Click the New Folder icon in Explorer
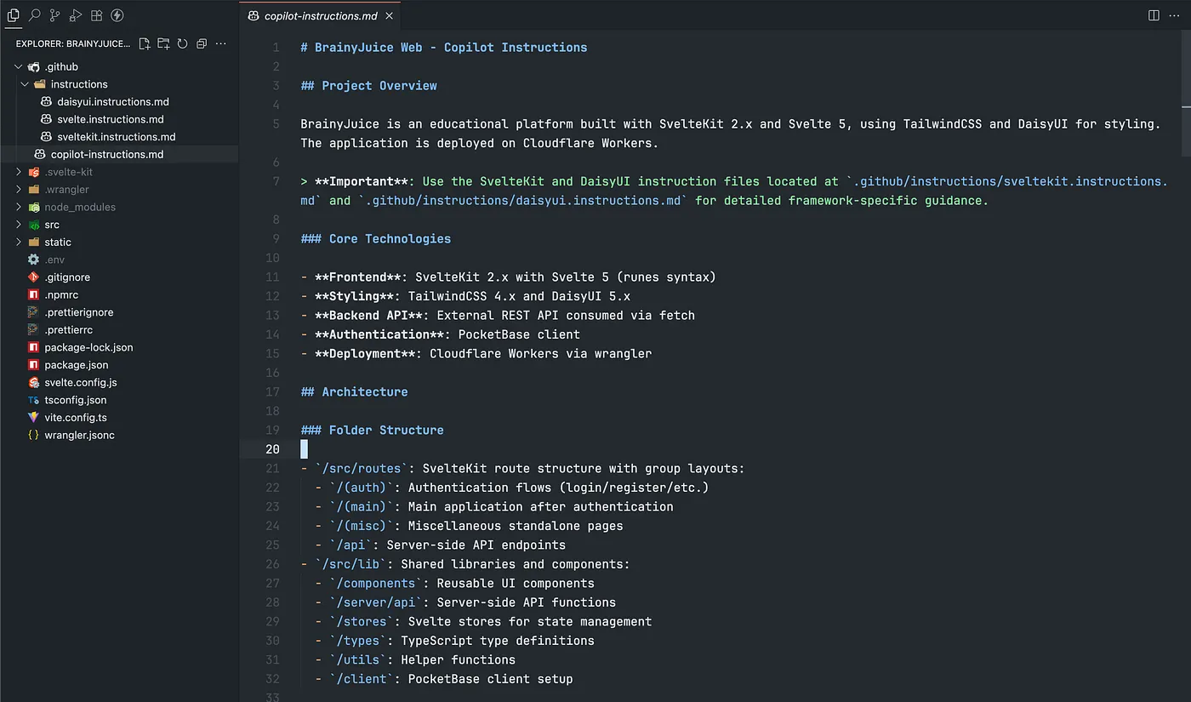This screenshot has height=702, width=1191. (x=163, y=43)
